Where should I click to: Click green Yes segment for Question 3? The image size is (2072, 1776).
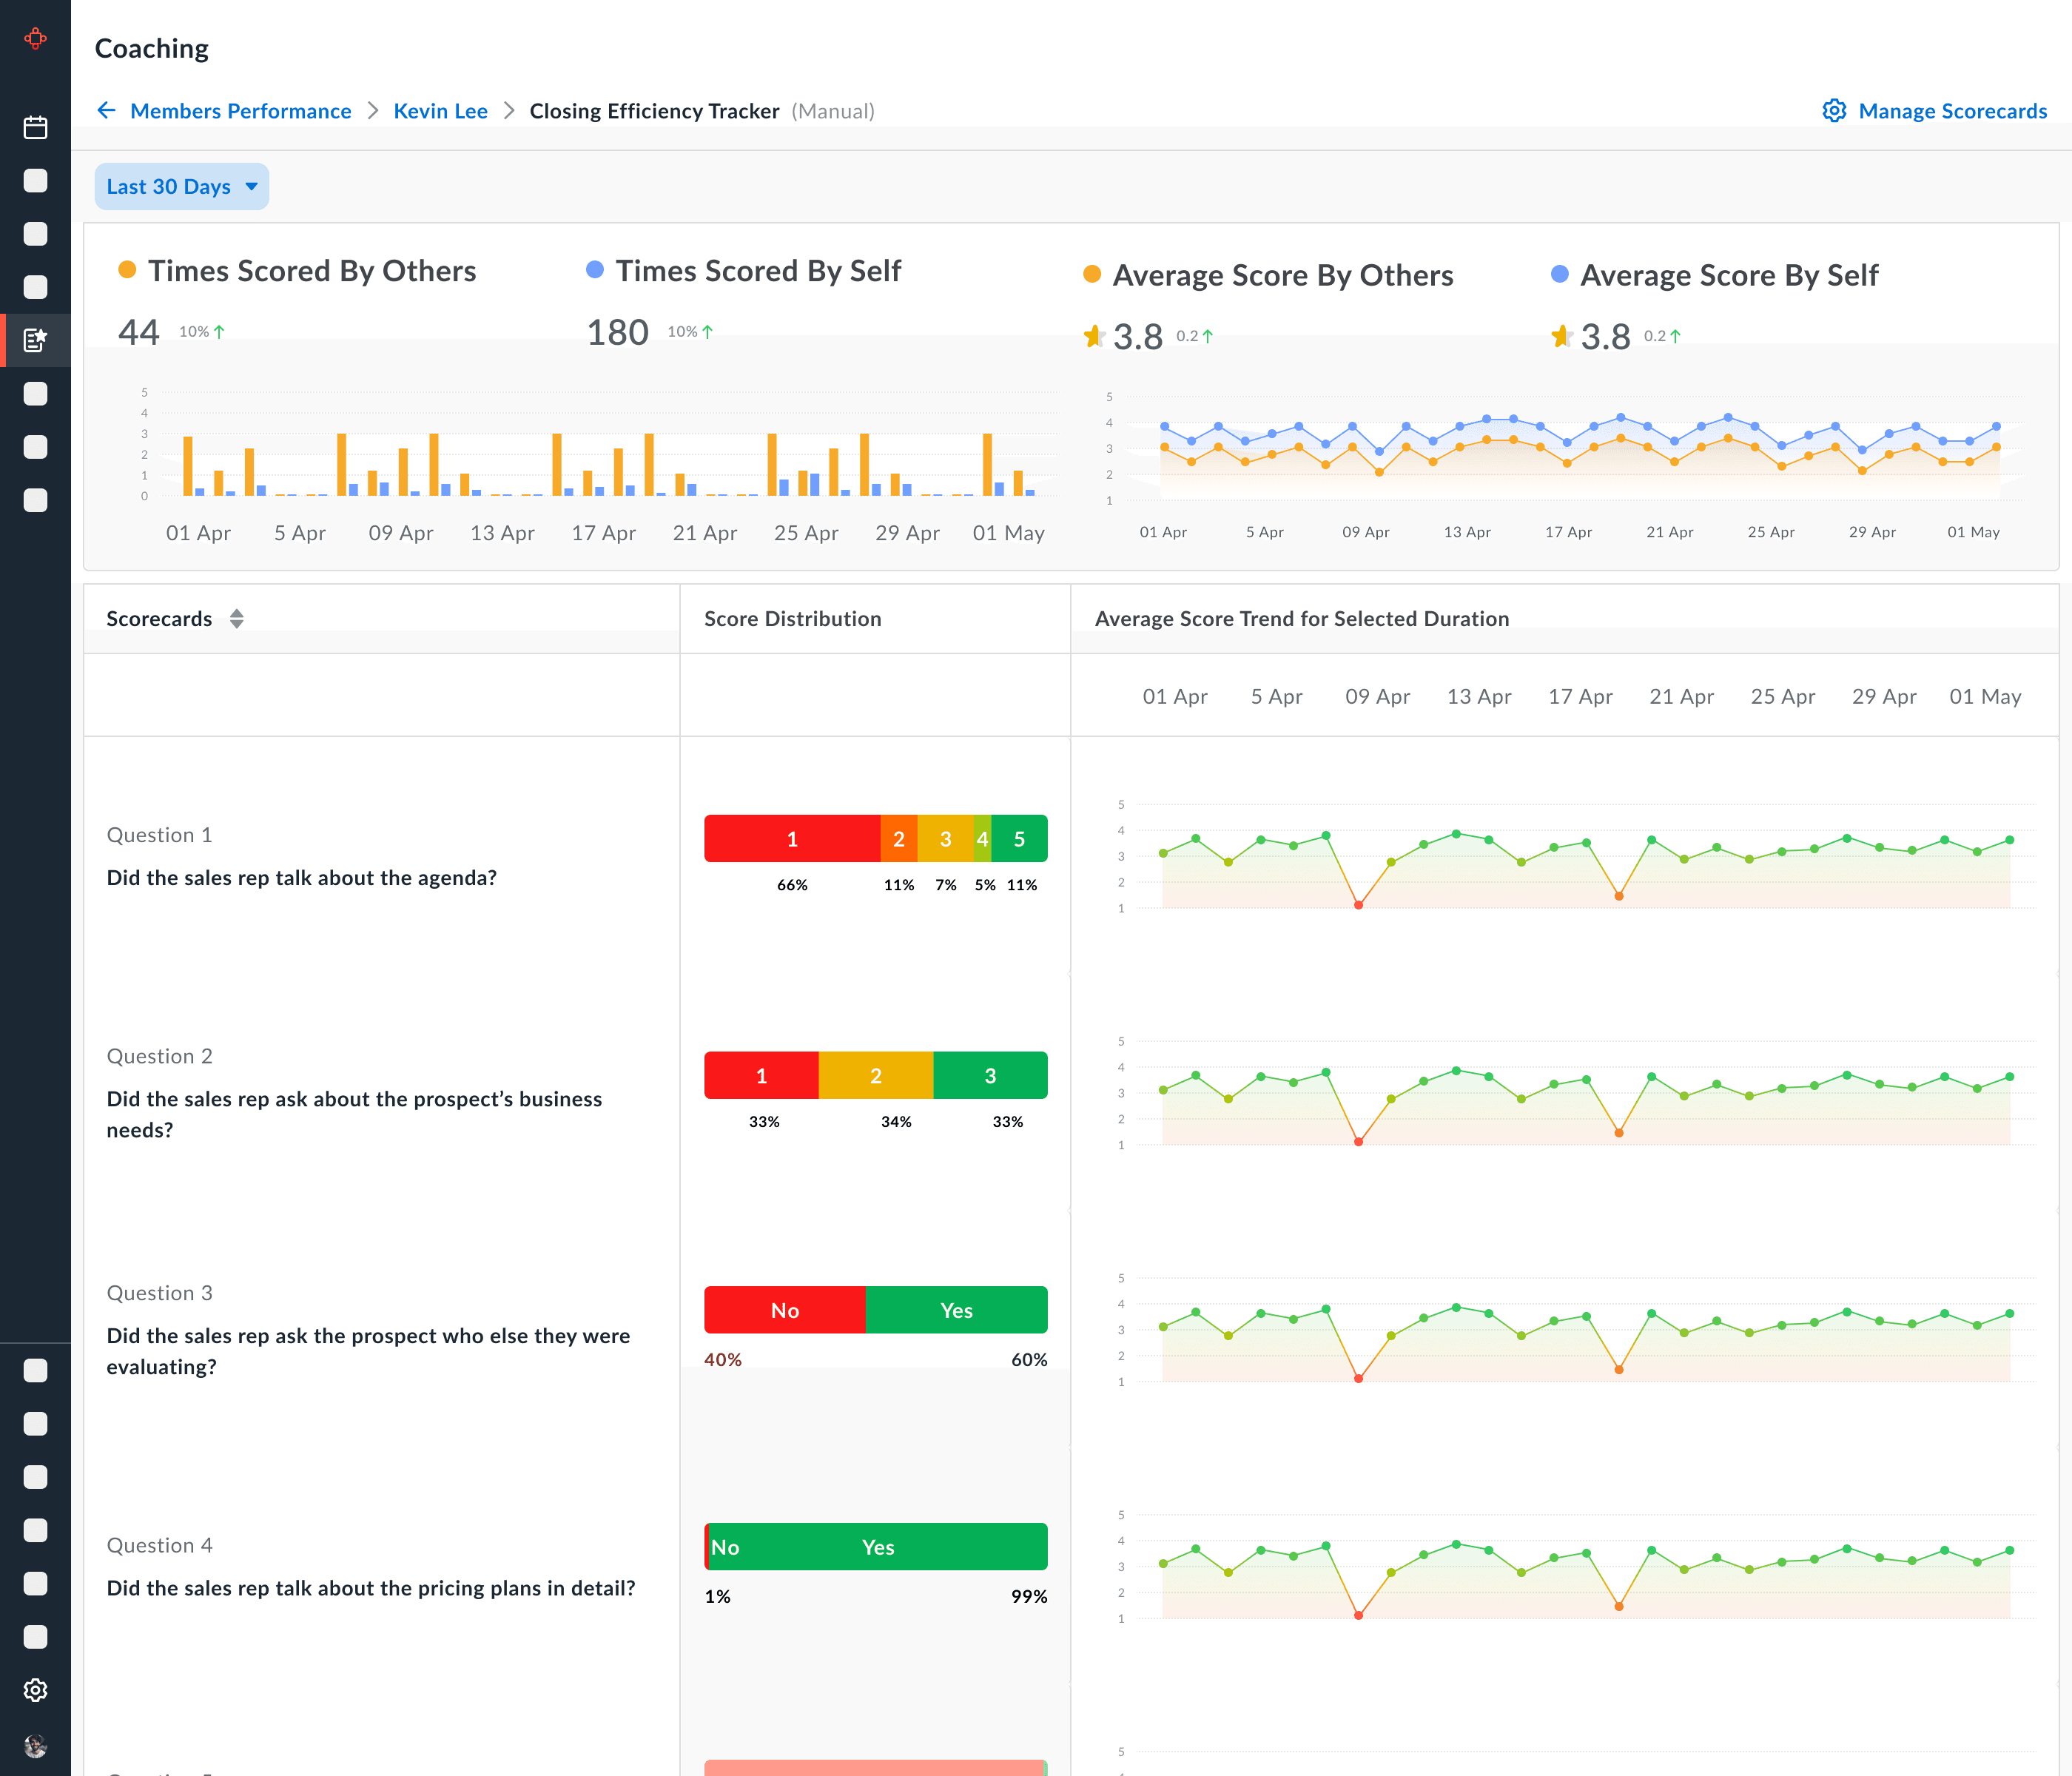coord(955,1310)
